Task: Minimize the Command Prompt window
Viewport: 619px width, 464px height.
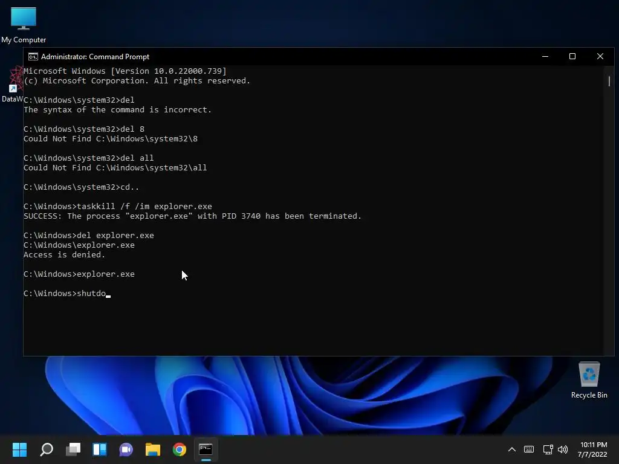Action: tap(545, 56)
